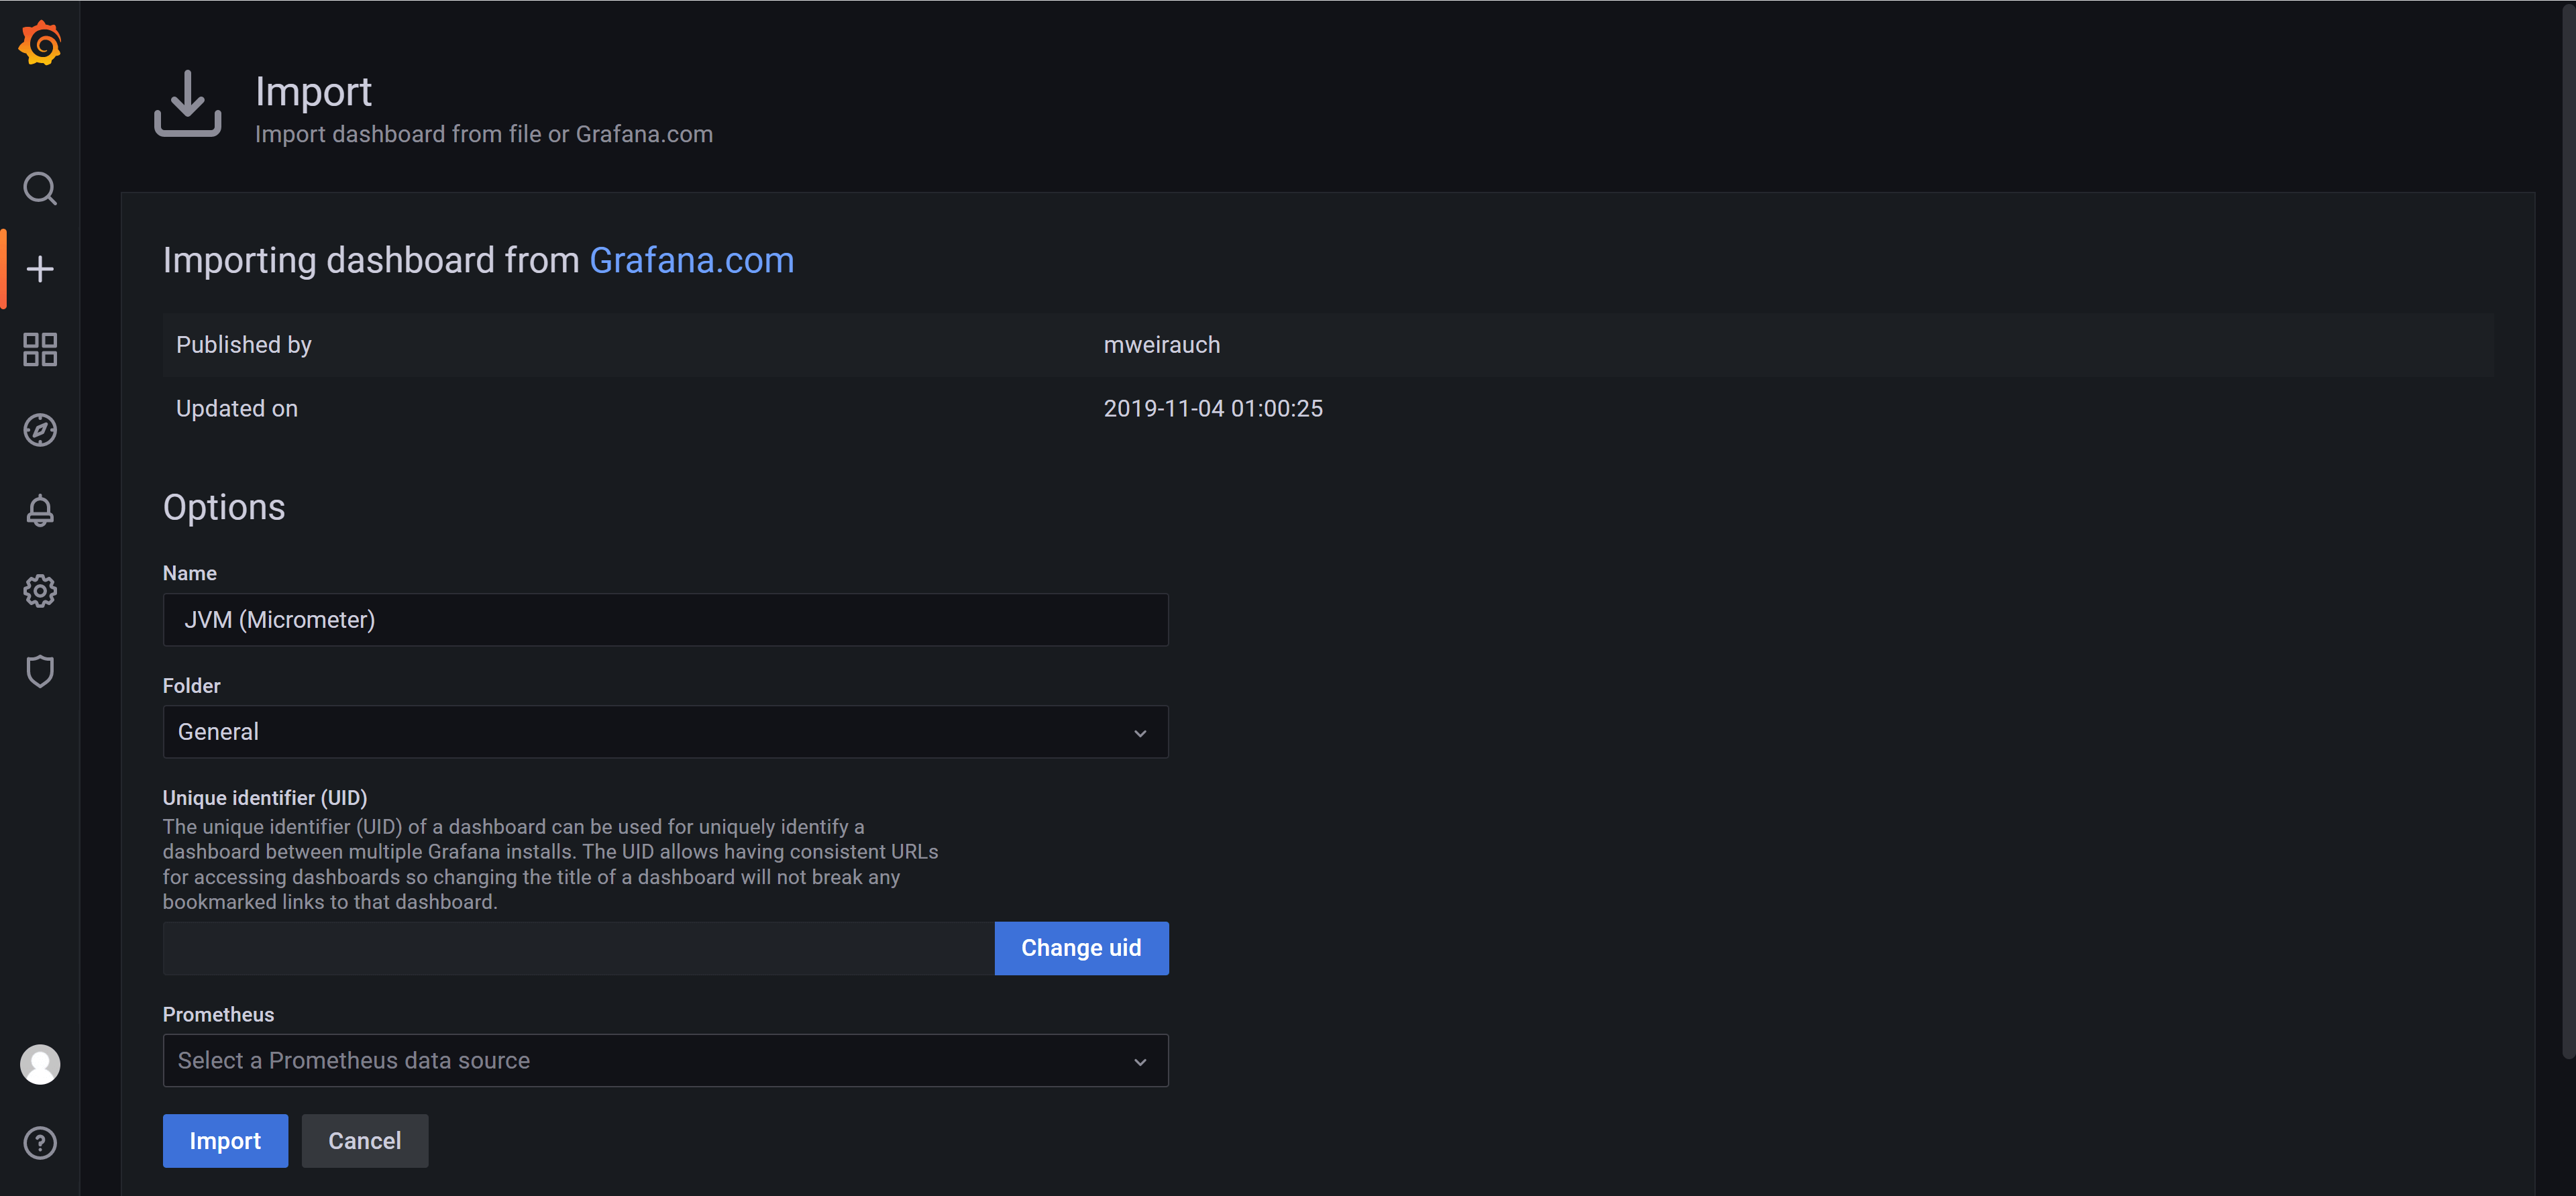Click the Cancel button

364,1141
